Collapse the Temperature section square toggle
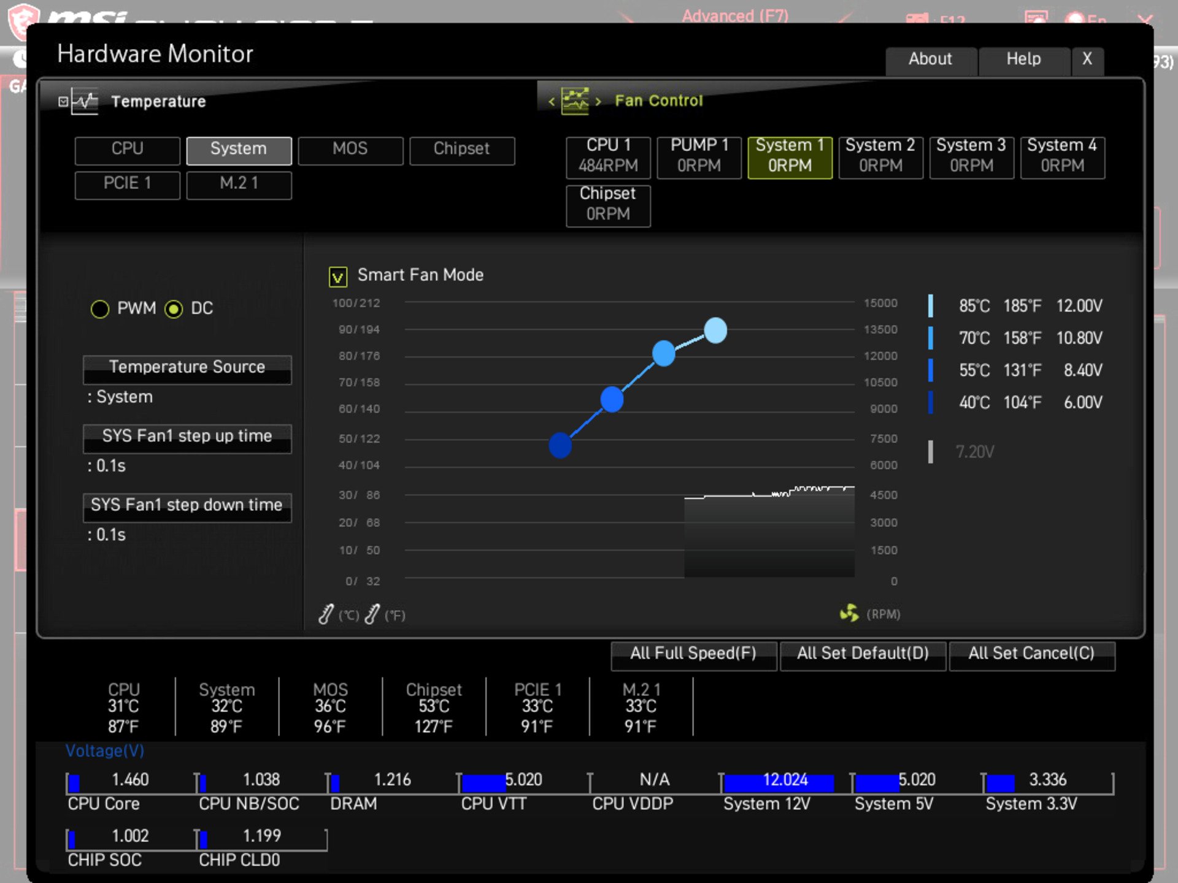 point(63,101)
